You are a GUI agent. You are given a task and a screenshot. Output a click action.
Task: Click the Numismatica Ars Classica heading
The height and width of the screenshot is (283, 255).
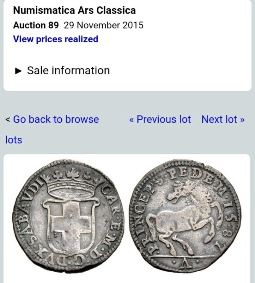(74, 10)
